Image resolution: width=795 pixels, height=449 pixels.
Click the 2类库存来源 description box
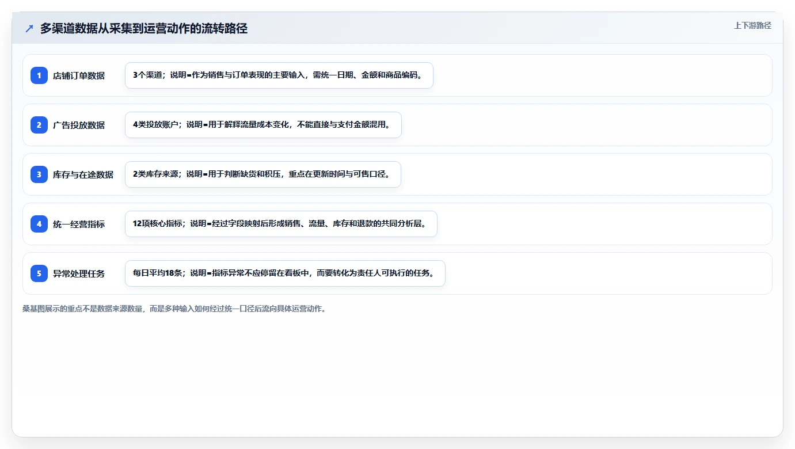[x=263, y=174]
